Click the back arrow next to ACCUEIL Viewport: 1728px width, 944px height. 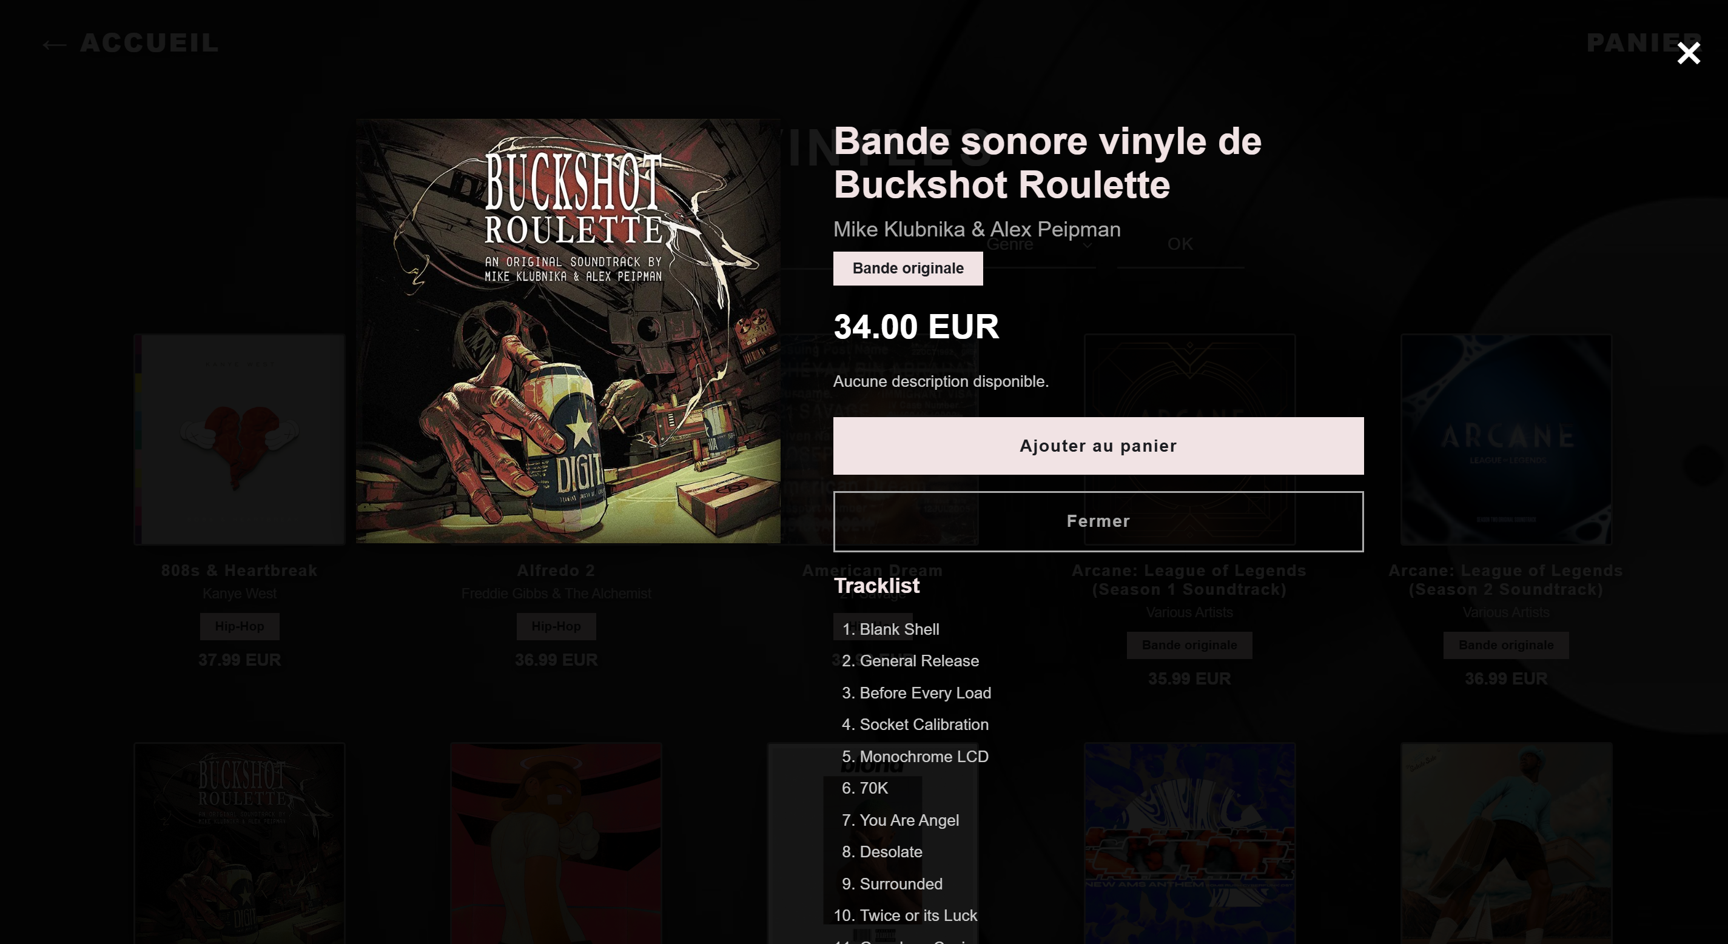tap(55, 45)
